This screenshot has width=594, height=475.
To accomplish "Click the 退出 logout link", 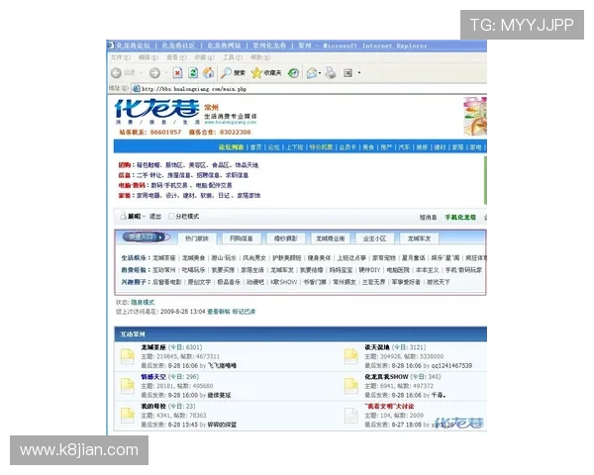I will coord(155,217).
